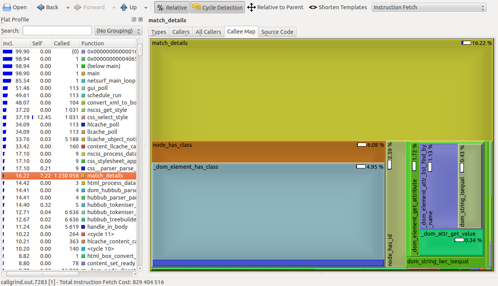
Task: Open the Up history dropdown arrow
Action: point(146,7)
